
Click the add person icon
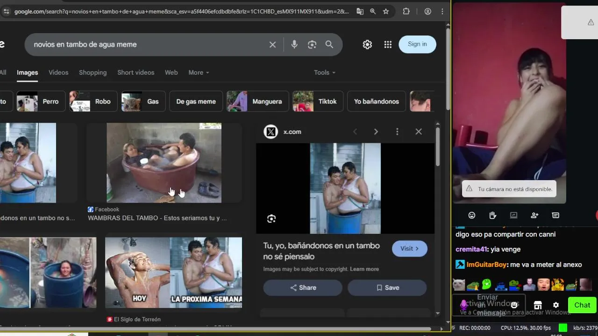point(534,215)
